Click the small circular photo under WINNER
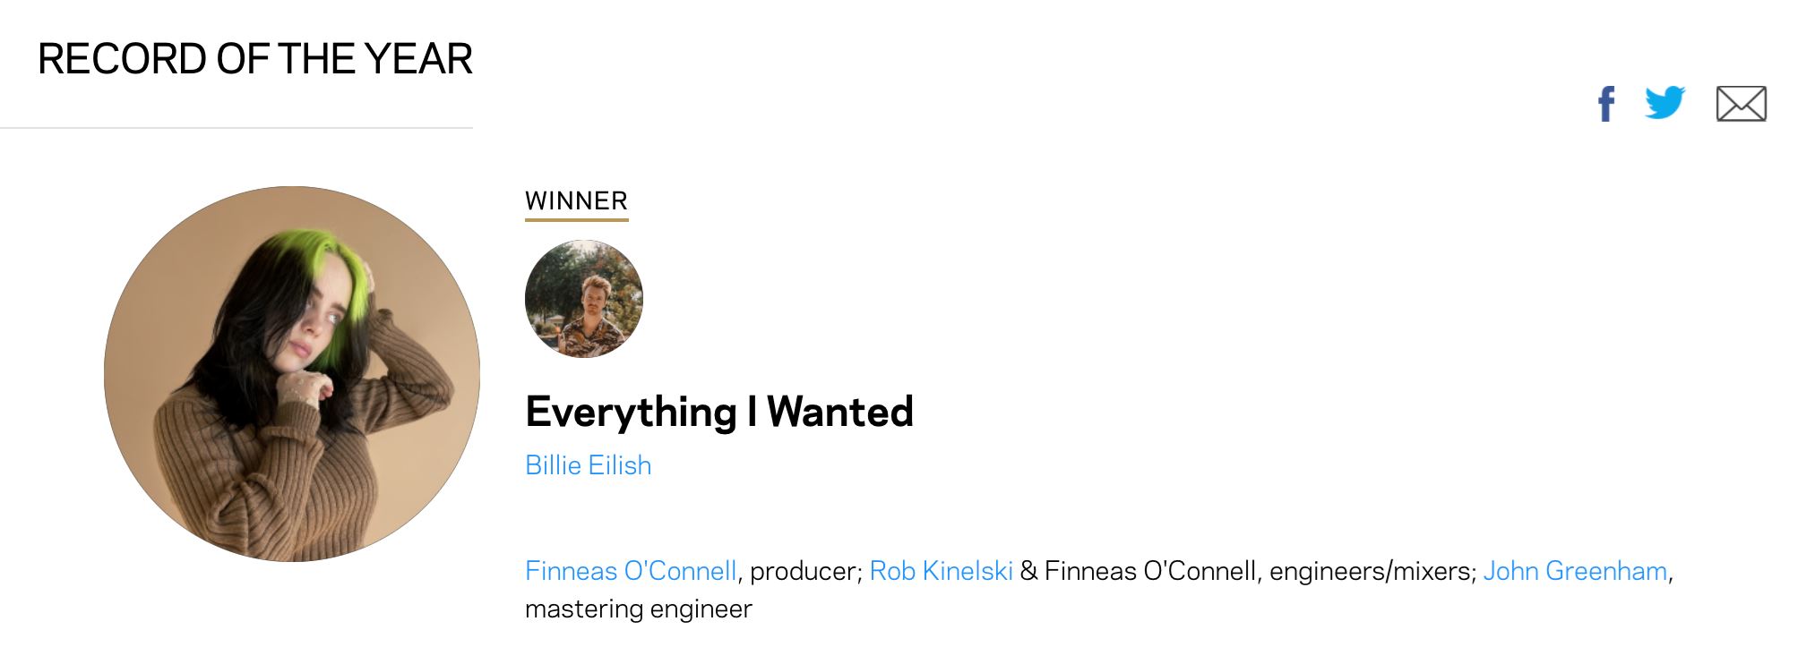Viewport: 1806px width, 664px height. (x=584, y=299)
